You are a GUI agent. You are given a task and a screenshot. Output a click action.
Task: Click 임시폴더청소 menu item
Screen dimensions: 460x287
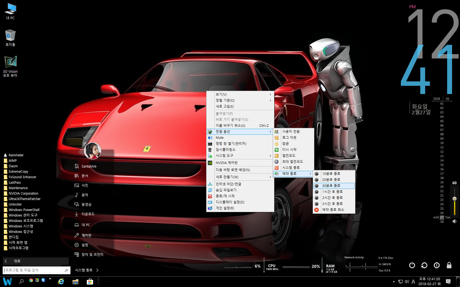(240, 150)
